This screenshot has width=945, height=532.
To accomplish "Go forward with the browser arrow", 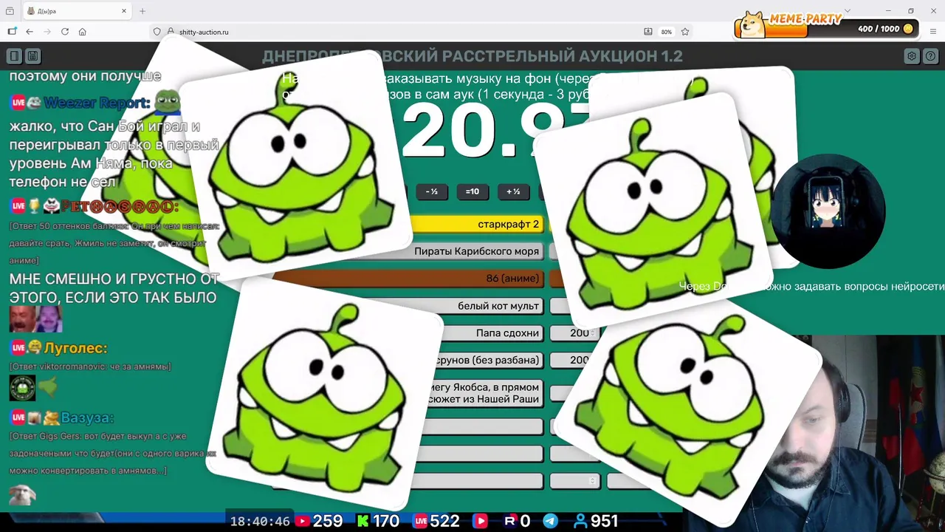I will [47, 32].
